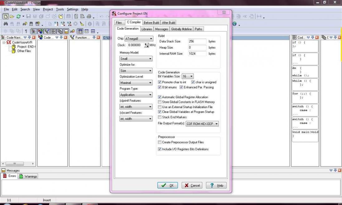342x205 pixels.
Task: Click the Warnings tab in Messages panel
Action: (x=28, y=176)
